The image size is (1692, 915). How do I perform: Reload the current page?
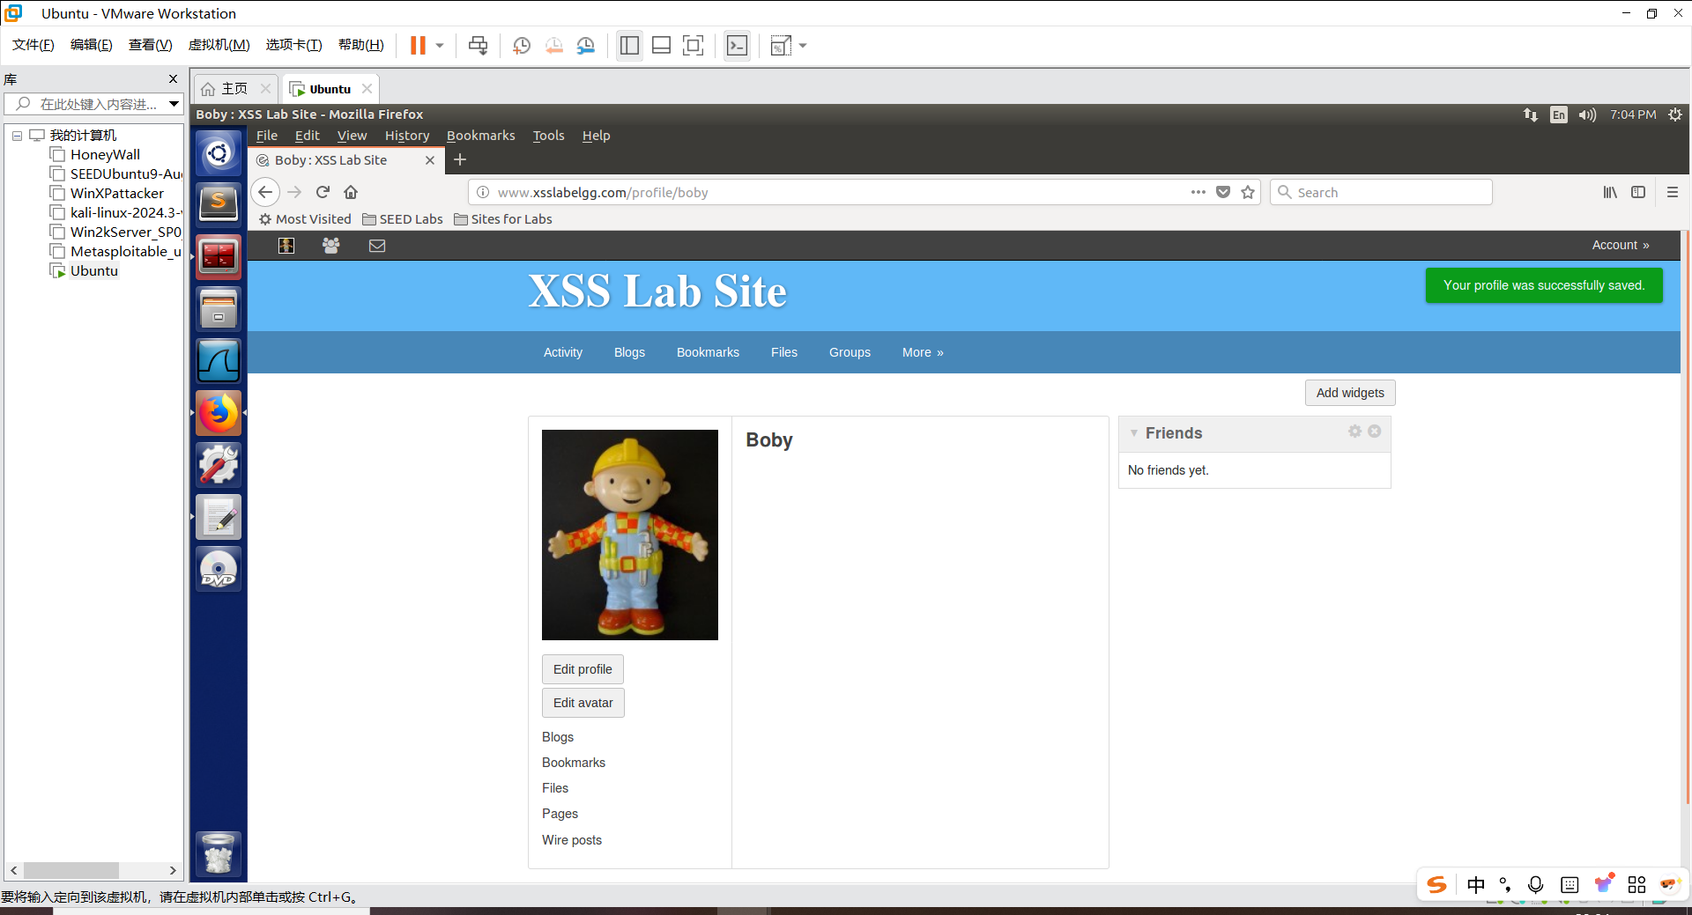point(323,192)
